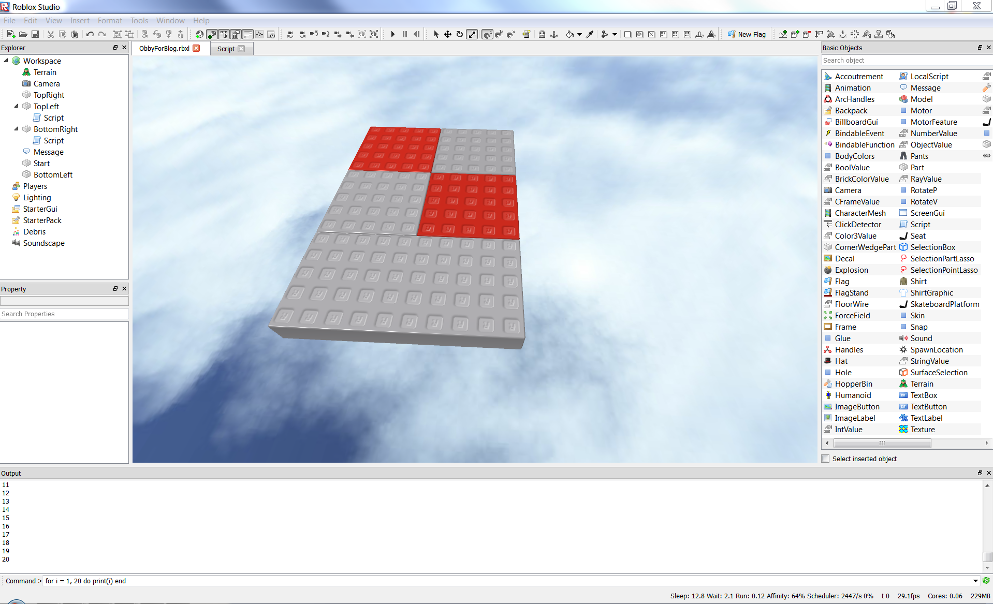Viewport: 993px width, 604px height.
Task: Open the paint bucket color dropdown arrow
Action: (579, 34)
